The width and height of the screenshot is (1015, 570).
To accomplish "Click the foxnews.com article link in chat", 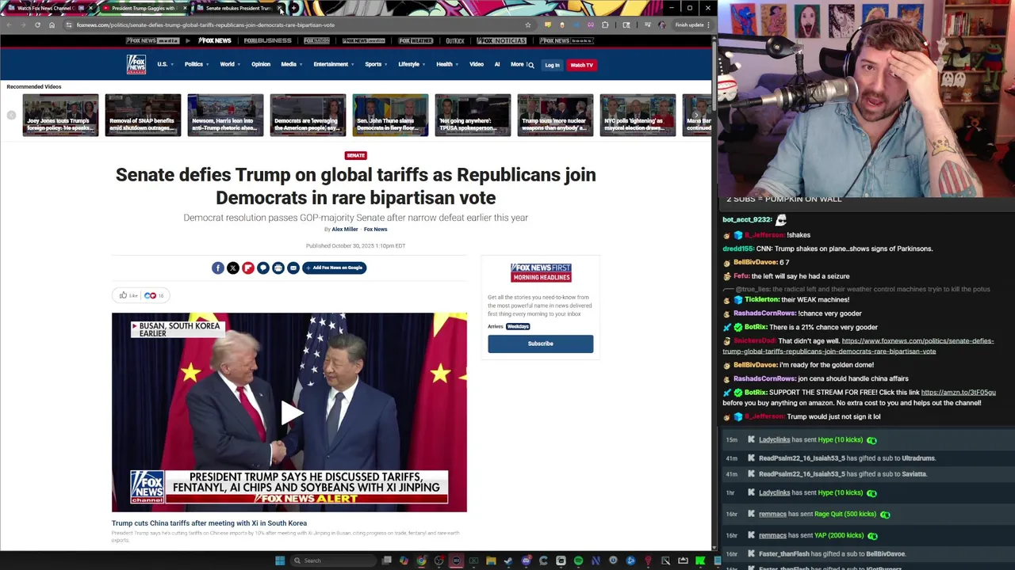I will 858,346.
